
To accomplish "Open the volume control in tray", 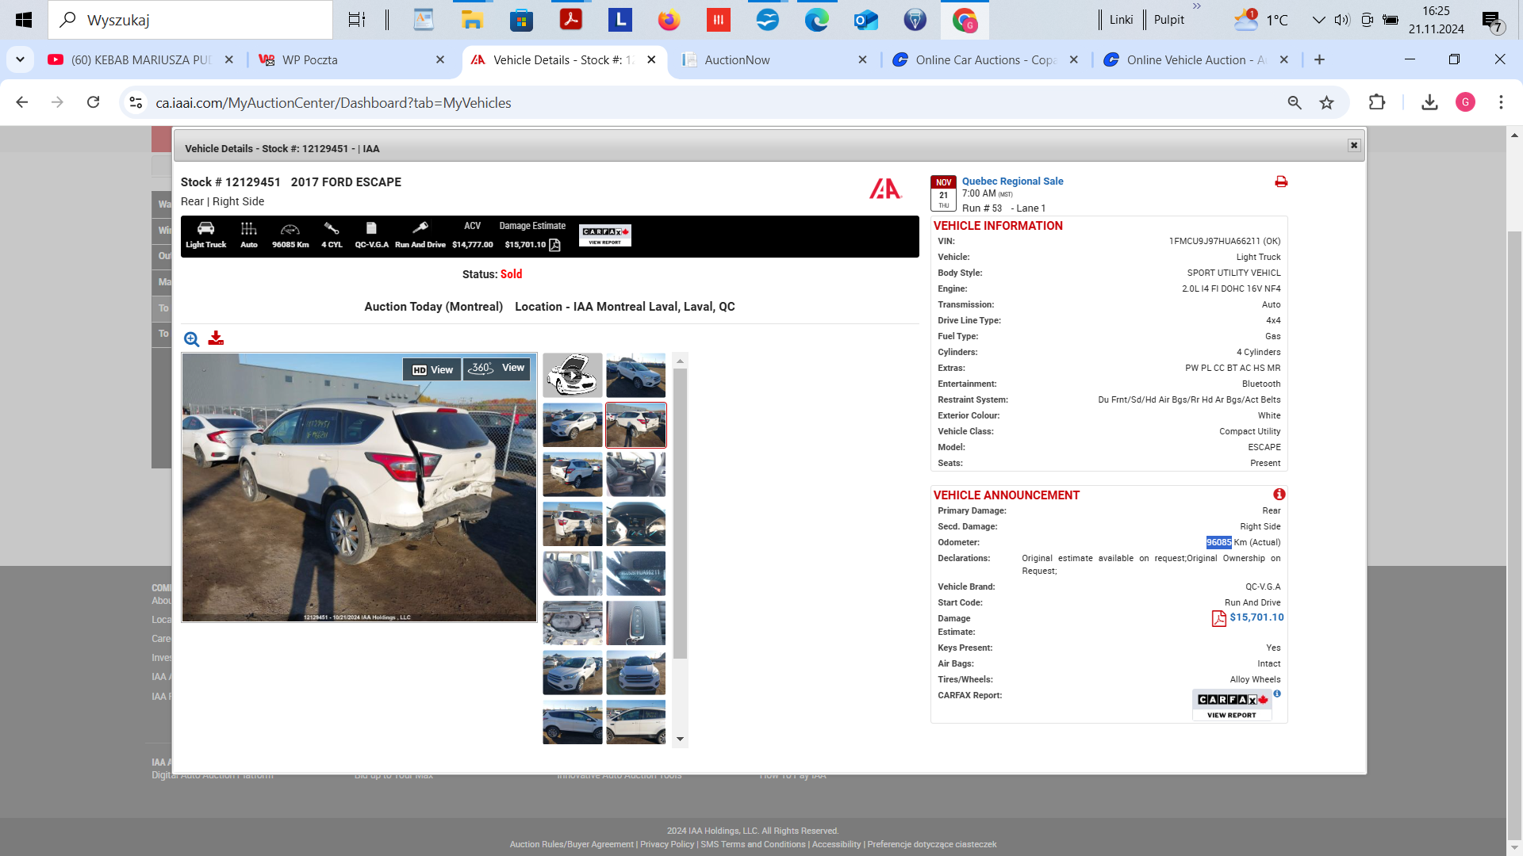I will pyautogui.click(x=1342, y=20).
